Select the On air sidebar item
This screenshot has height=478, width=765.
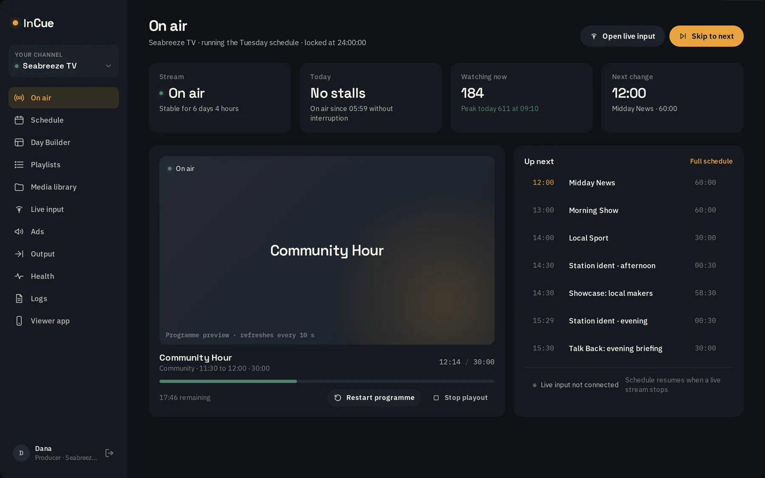click(64, 98)
